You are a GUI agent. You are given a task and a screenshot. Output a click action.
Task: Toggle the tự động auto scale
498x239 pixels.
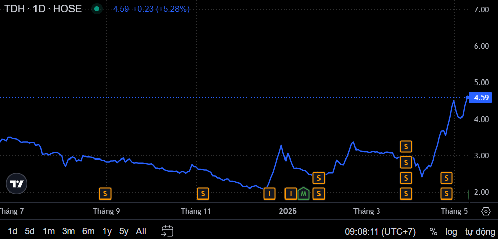480,231
